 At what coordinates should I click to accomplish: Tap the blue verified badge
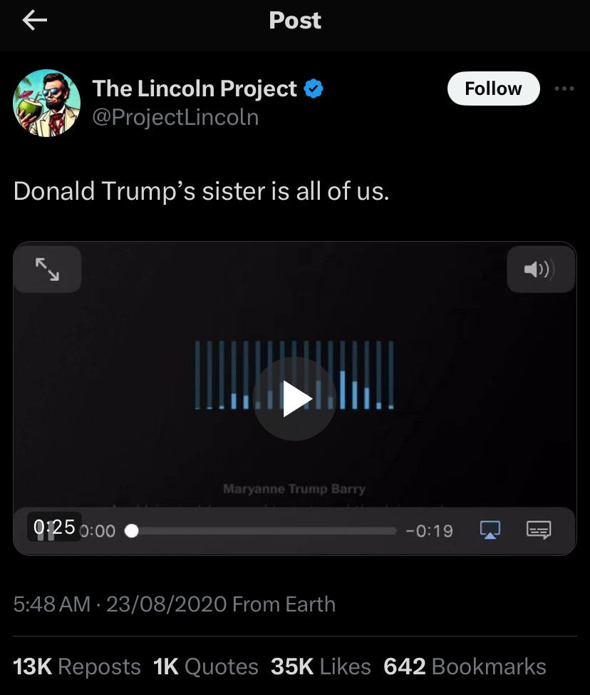(x=314, y=88)
